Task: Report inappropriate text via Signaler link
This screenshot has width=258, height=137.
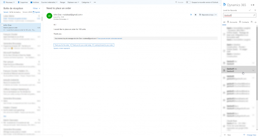Action: pos(61,48)
